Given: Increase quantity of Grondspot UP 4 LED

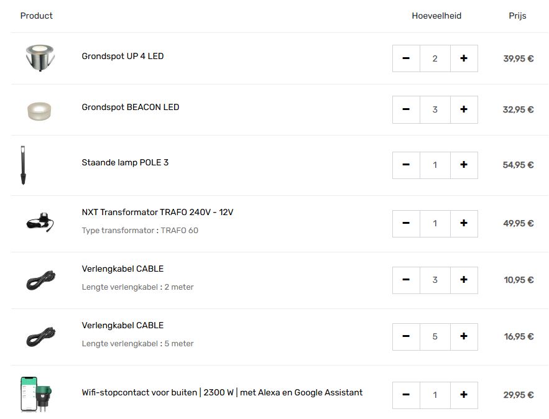Looking at the screenshot, I should [464, 58].
